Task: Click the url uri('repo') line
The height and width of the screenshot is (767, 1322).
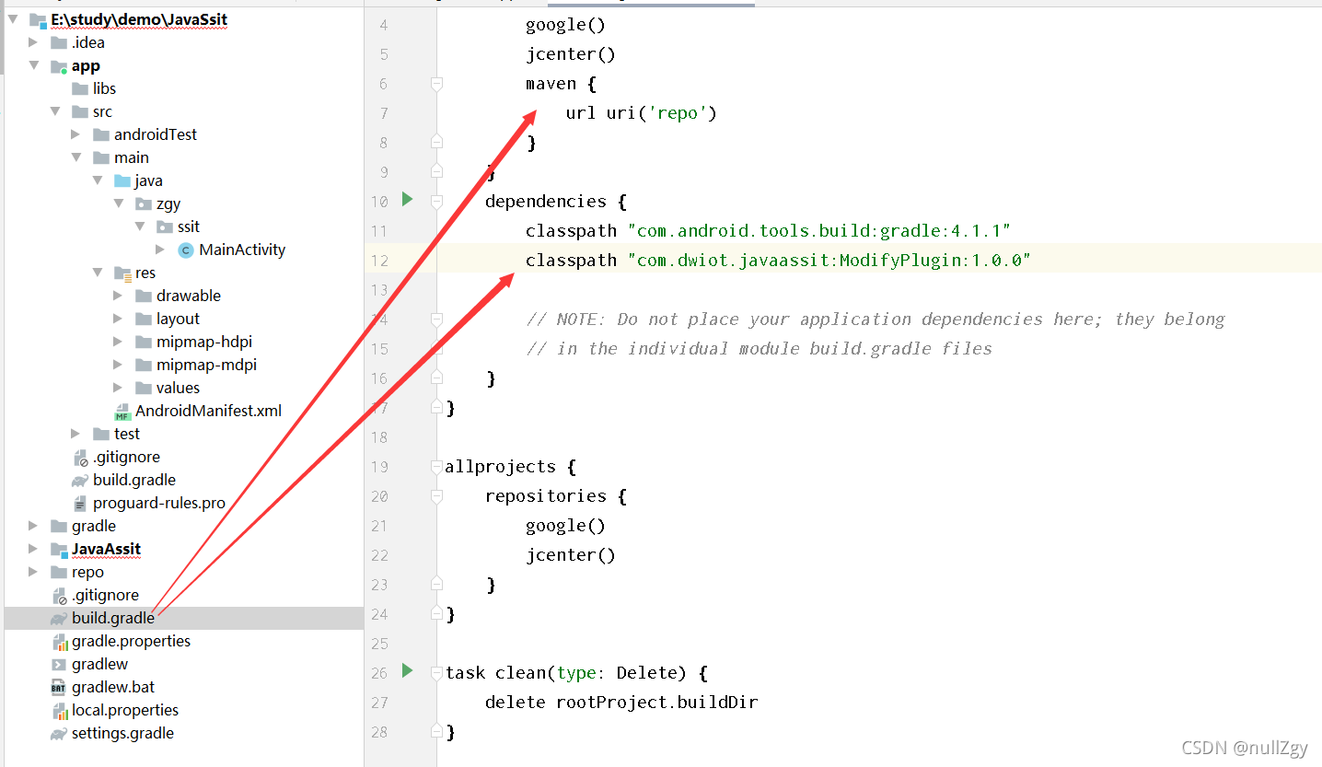Action: (x=641, y=113)
